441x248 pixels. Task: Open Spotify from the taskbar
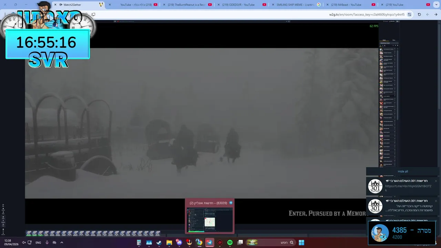click(x=230, y=242)
